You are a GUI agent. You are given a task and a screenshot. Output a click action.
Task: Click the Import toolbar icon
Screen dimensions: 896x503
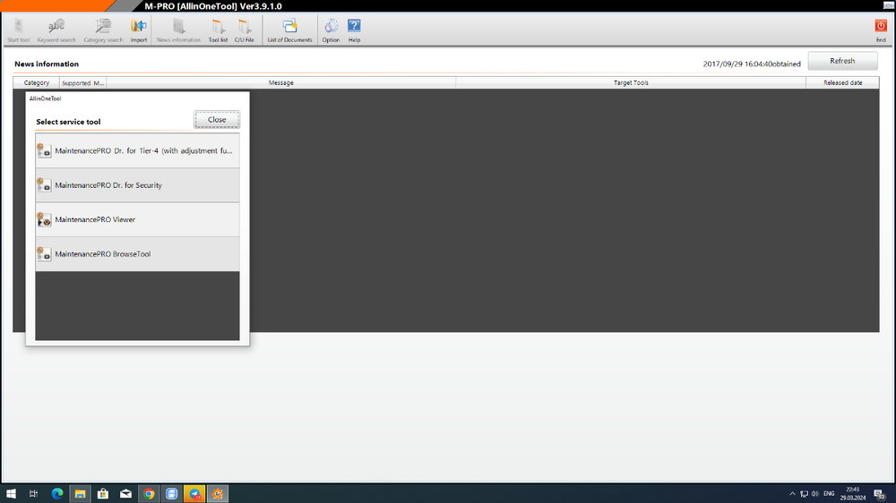click(x=139, y=30)
